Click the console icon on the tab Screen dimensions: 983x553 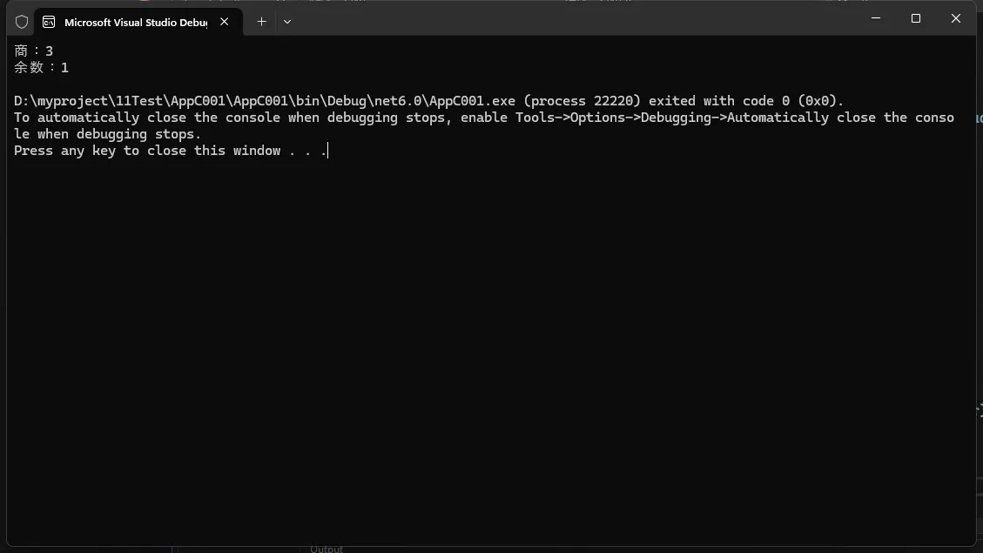tap(49, 22)
